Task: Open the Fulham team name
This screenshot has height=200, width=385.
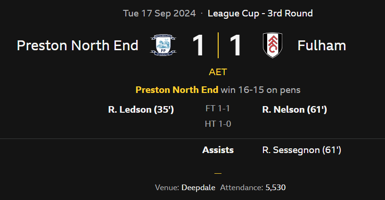Action: coord(322,46)
